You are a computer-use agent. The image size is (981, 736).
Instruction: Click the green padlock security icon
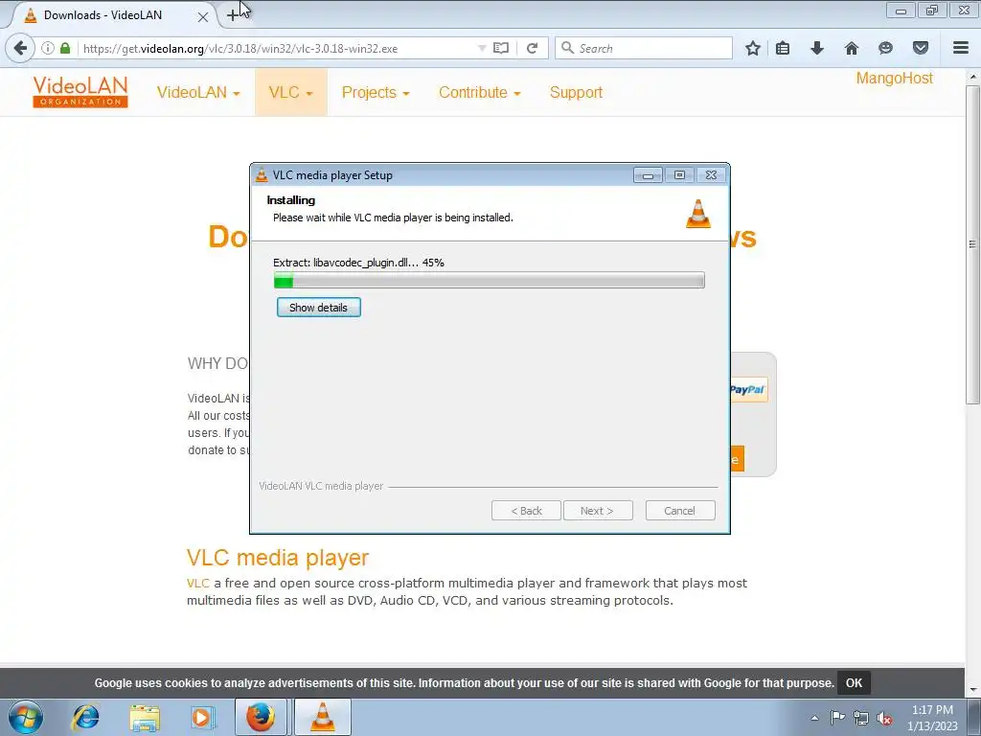point(65,48)
